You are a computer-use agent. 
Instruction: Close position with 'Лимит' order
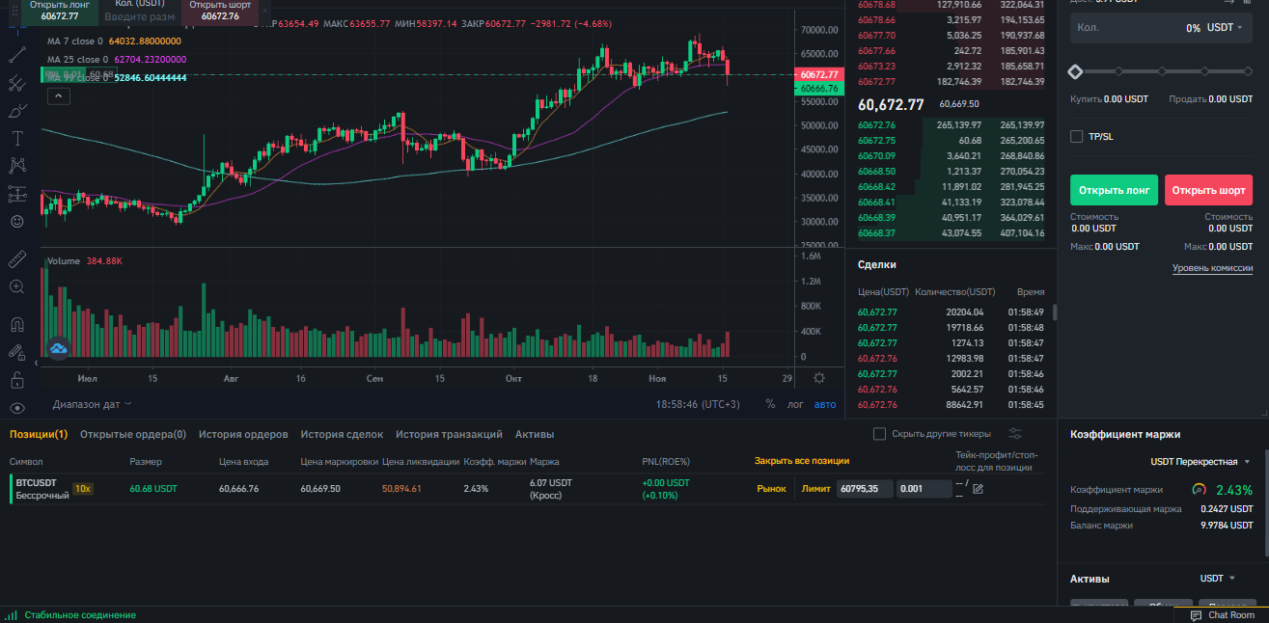click(x=815, y=489)
